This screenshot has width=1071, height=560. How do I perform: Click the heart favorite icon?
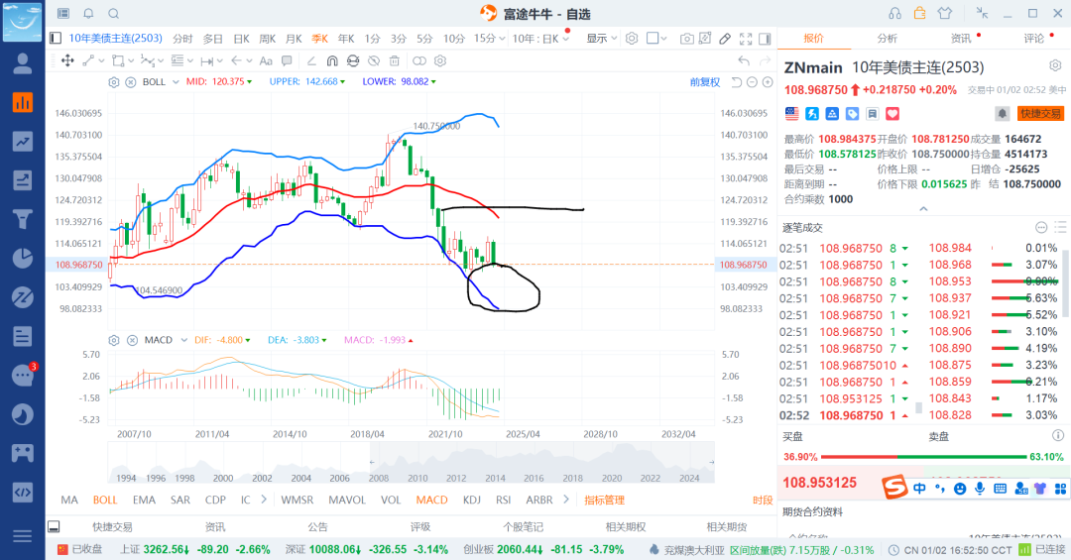coord(892,113)
